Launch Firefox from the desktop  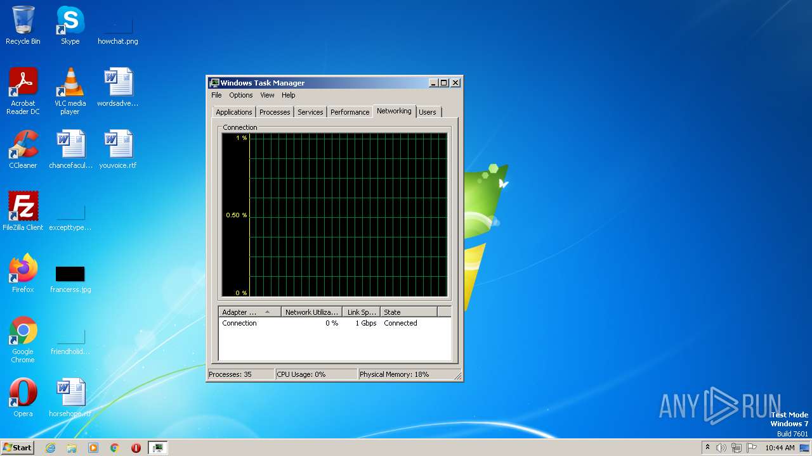tap(23, 274)
